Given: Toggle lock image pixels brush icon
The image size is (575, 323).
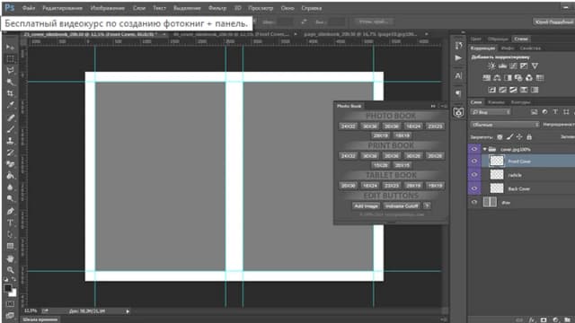Looking at the screenshot, I should pos(509,136).
